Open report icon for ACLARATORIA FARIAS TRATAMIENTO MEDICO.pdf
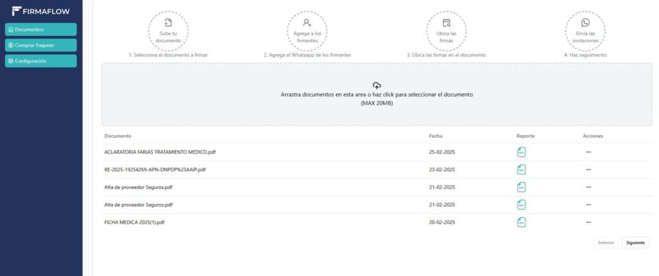 (x=521, y=152)
